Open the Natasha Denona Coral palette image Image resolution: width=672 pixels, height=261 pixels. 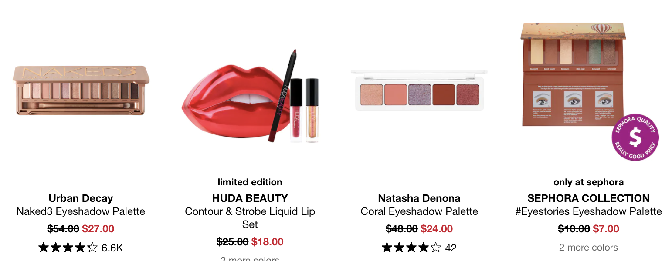pos(419,90)
